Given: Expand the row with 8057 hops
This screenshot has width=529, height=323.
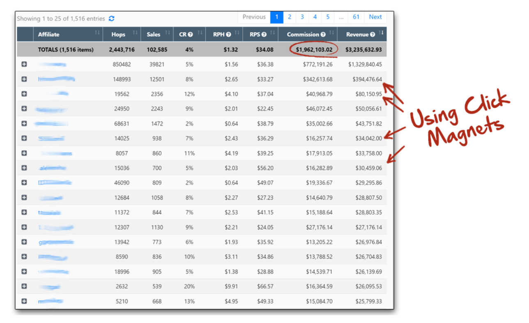Looking at the screenshot, I should pos(24,153).
